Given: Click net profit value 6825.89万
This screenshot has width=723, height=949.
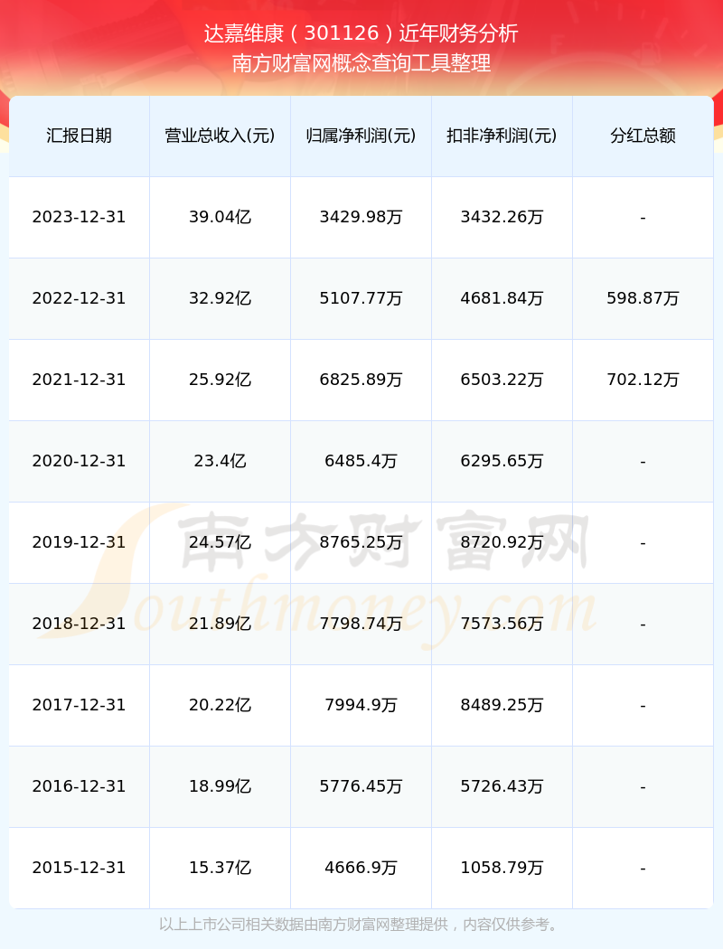Looking at the screenshot, I should click(361, 380).
